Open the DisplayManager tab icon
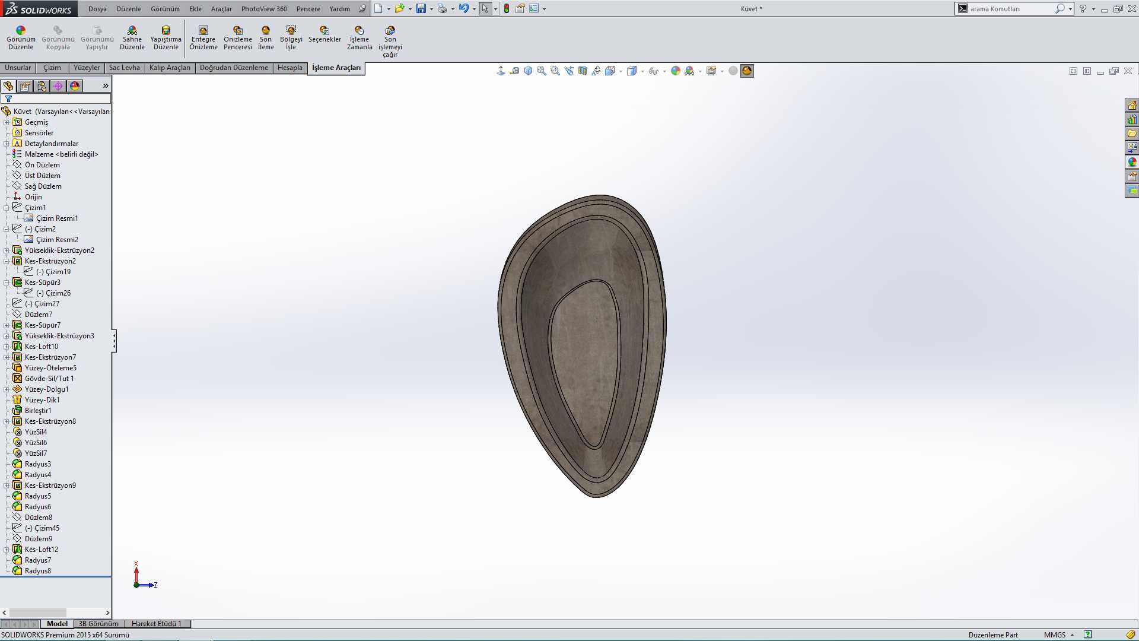 pos(75,86)
